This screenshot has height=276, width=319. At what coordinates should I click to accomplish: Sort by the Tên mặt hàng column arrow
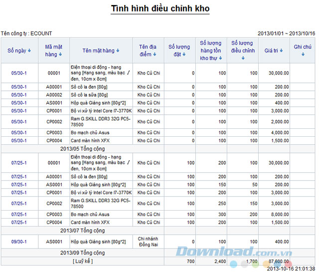(x=118, y=50)
